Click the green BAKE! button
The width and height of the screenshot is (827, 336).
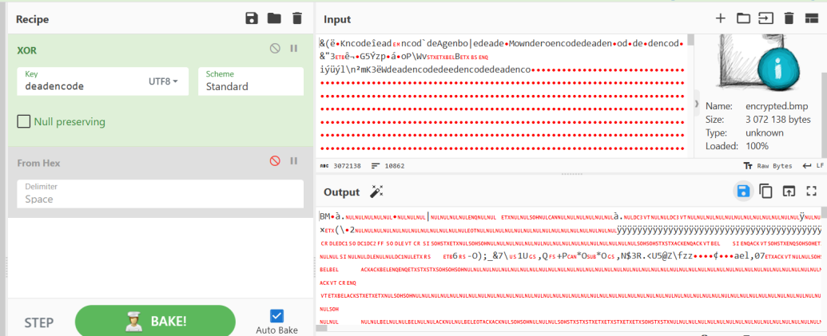tap(155, 321)
